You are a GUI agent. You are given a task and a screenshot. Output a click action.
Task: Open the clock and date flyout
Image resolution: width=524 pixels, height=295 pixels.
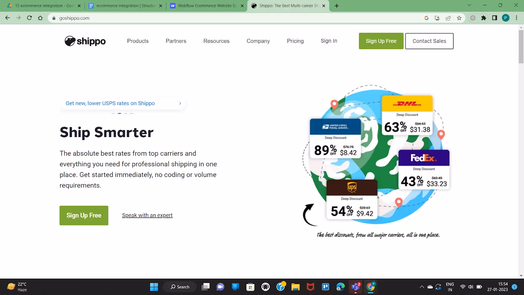tap(497, 287)
